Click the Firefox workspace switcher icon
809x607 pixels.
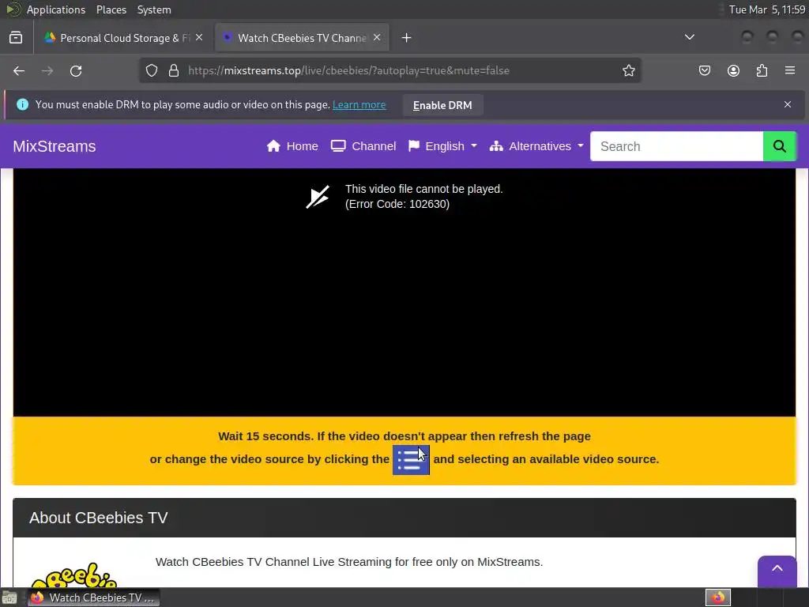coord(717,598)
